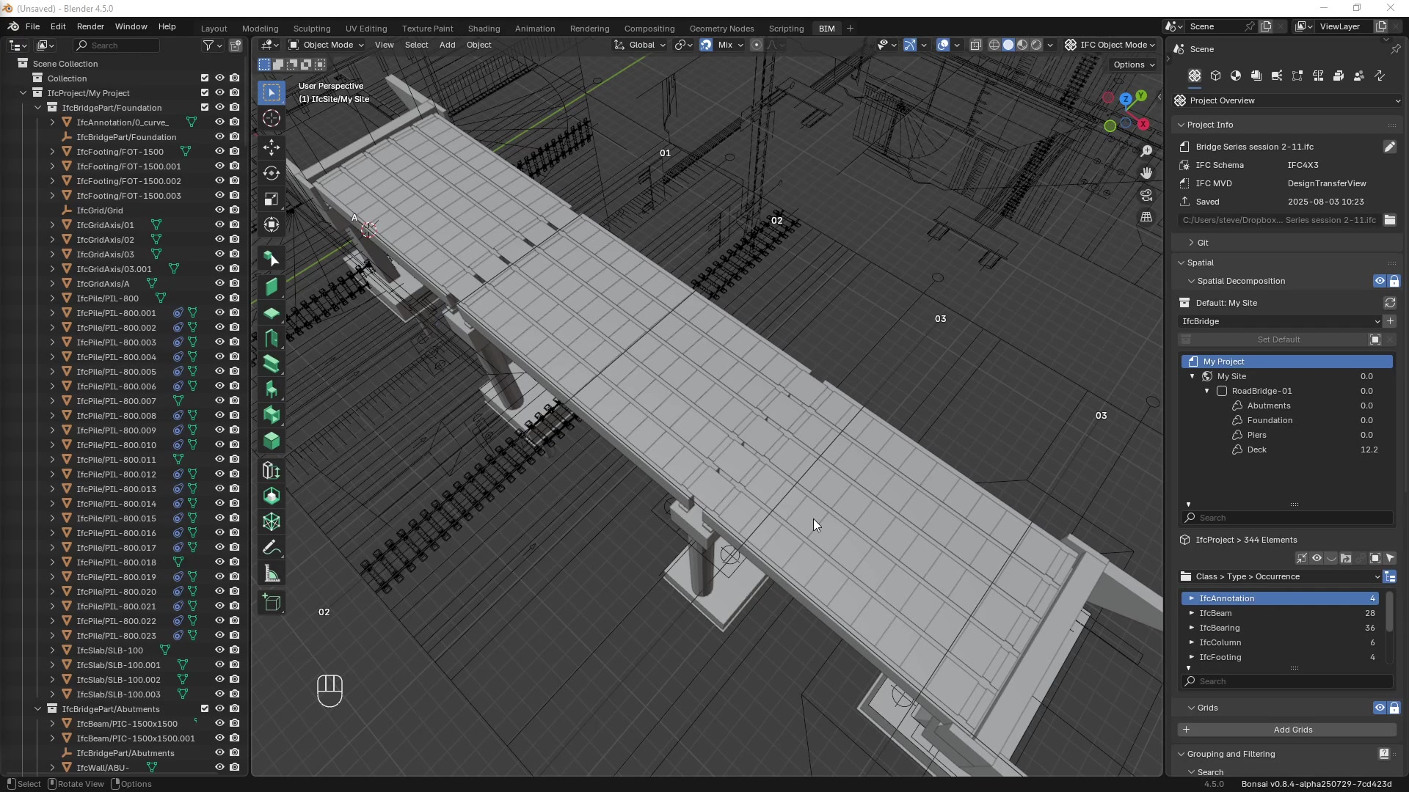The width and height of the screenshot is (1409, 792).
Task: Select the Deck bridge part row
Action: [1287, 450]
